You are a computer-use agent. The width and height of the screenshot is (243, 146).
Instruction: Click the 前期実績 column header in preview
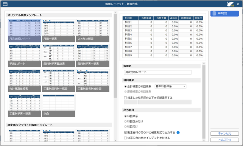pyautogui.click(x=186, y=18)
